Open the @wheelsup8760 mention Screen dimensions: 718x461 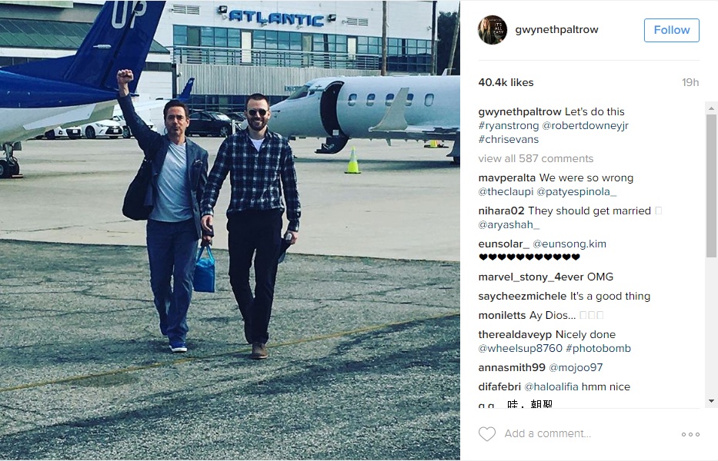click(520, 349)
